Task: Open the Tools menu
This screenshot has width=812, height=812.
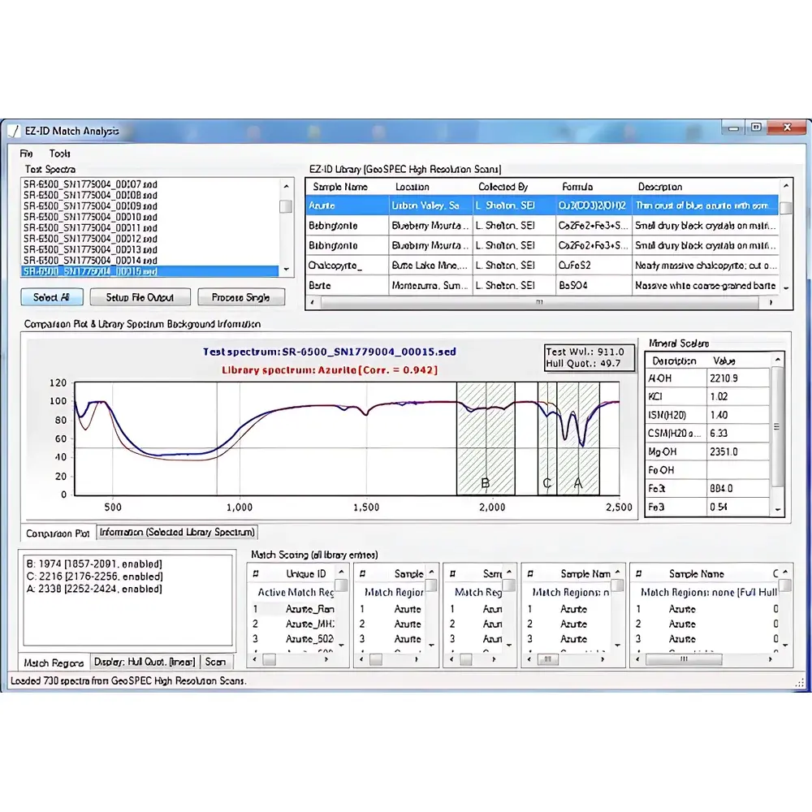Action: [60, 153]
